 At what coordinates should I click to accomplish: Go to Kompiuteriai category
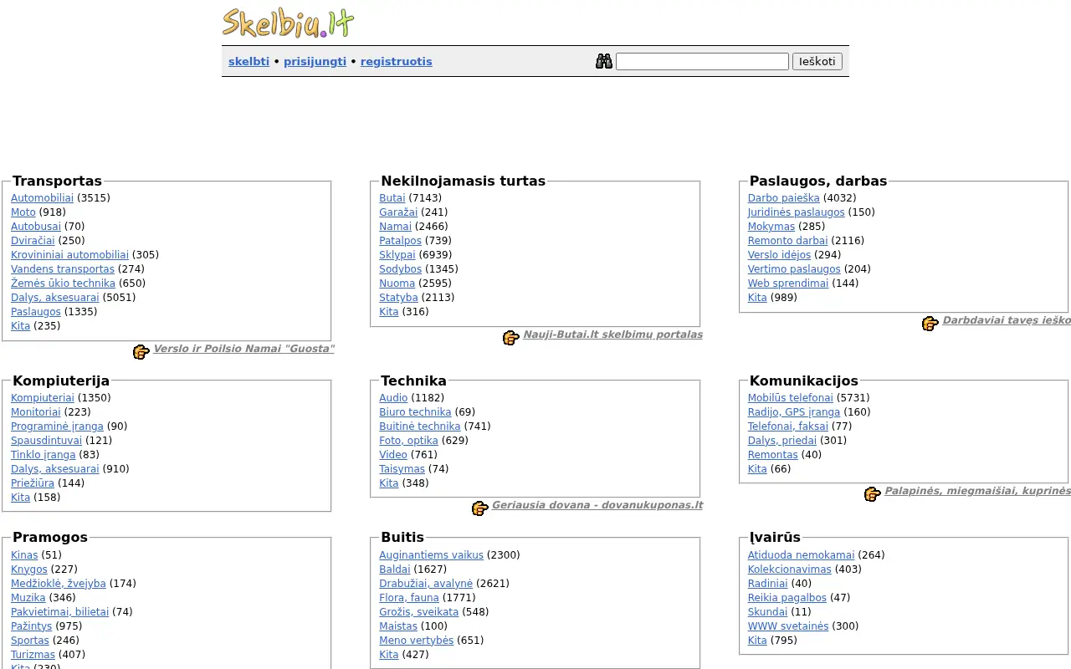point(43,398)
